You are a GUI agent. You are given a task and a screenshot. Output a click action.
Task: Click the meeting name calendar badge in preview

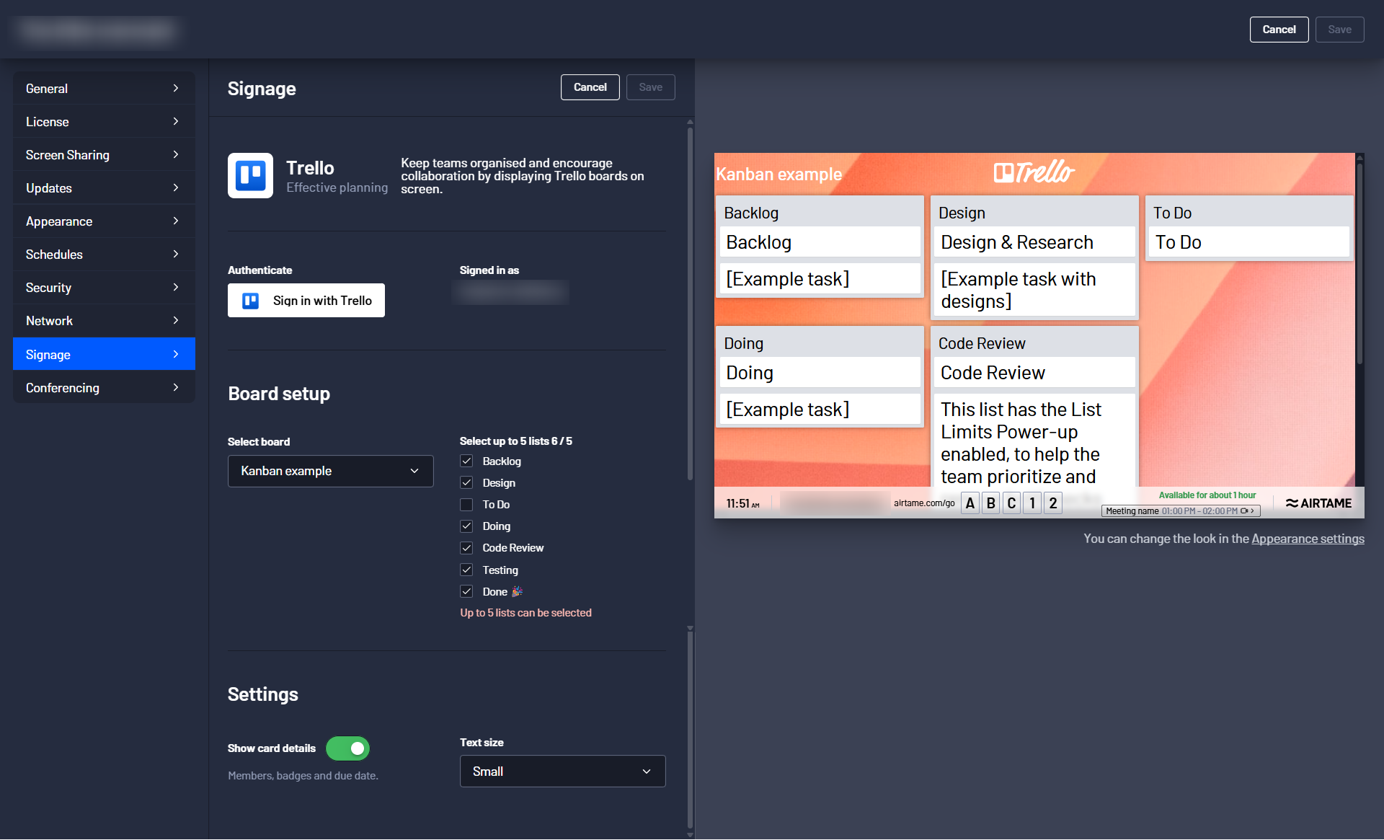1180,510
